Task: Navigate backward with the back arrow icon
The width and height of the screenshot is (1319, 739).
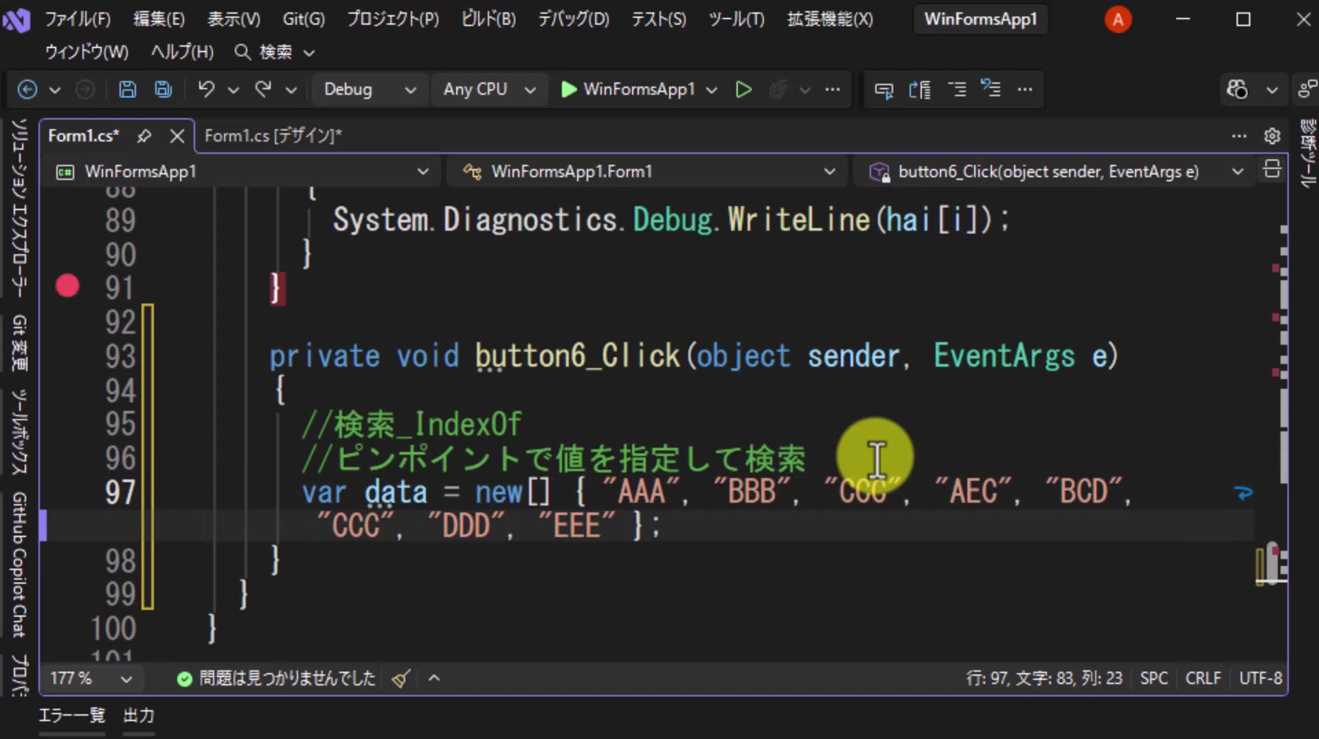Action: click(27, 89)
